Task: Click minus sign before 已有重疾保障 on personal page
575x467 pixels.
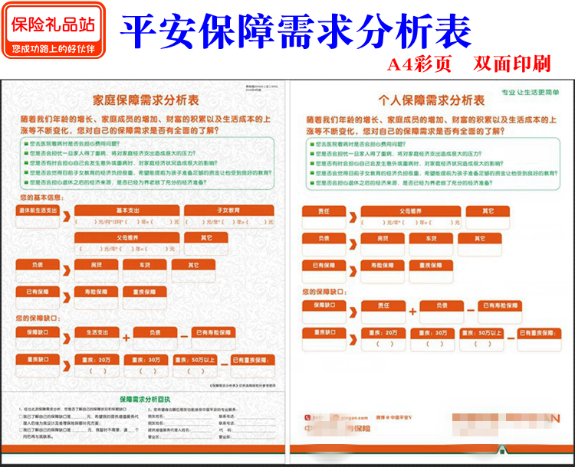Action: click(511, 338)
